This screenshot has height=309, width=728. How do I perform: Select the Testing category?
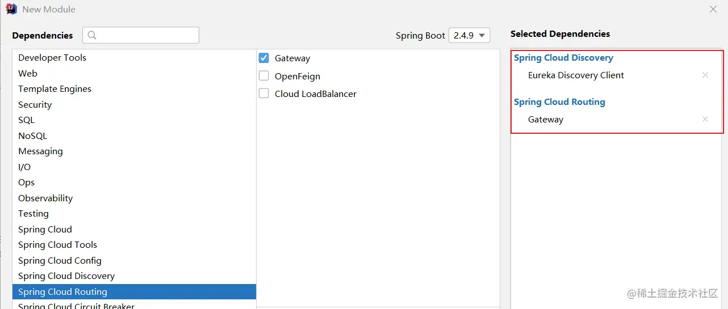point(134,213)
